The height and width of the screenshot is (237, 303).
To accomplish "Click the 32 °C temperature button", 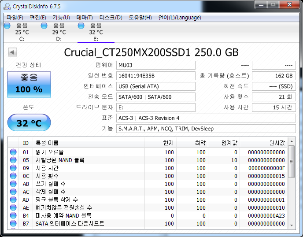I will pyautogui.click(x=29, y=122).
